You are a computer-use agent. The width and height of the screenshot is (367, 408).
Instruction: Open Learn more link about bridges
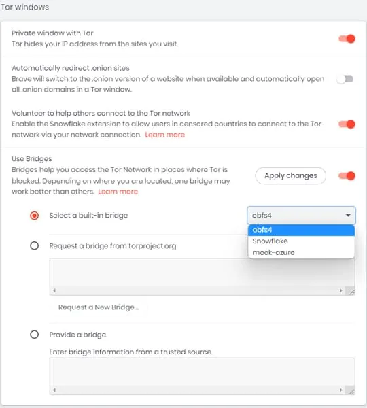[118, 192]
